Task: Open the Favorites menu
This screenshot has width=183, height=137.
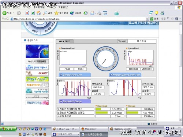Action: click(39, 7)
